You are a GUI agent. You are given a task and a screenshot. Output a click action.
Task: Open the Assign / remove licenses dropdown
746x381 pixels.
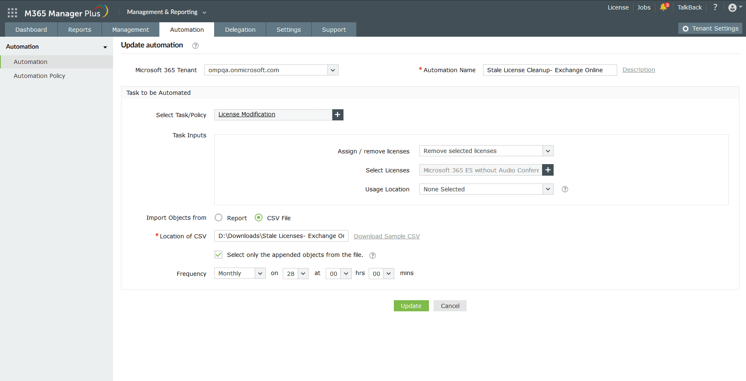click(547, 151)
